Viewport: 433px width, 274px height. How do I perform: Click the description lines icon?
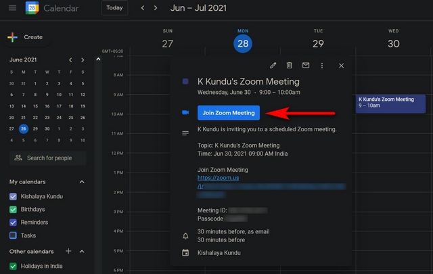tap(185, 133)
